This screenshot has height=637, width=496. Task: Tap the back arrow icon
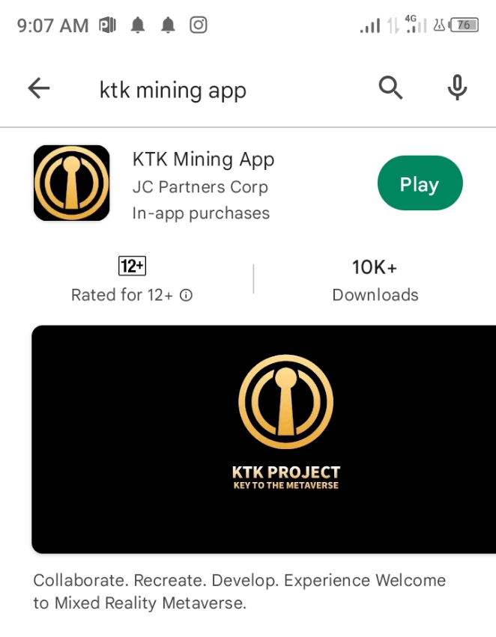(x=39, y=88)
